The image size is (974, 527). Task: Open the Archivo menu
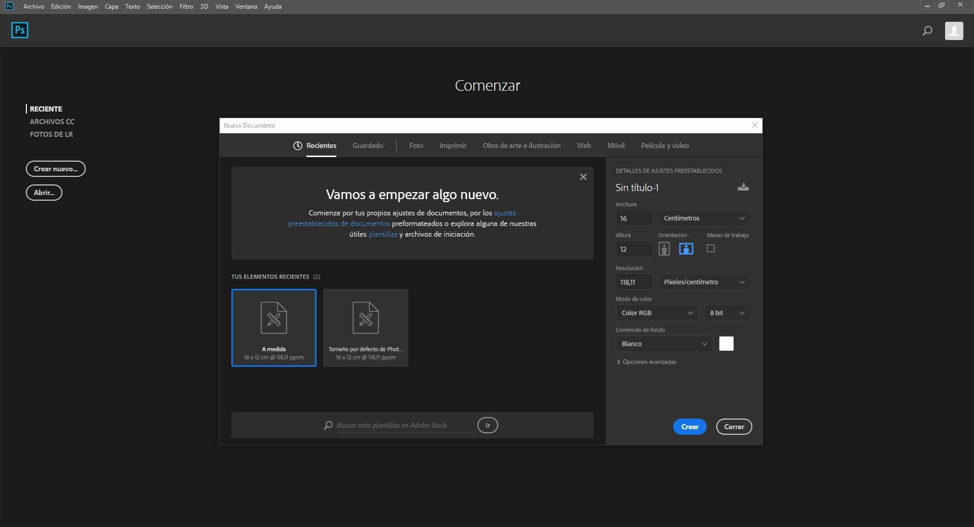(33, 7)
